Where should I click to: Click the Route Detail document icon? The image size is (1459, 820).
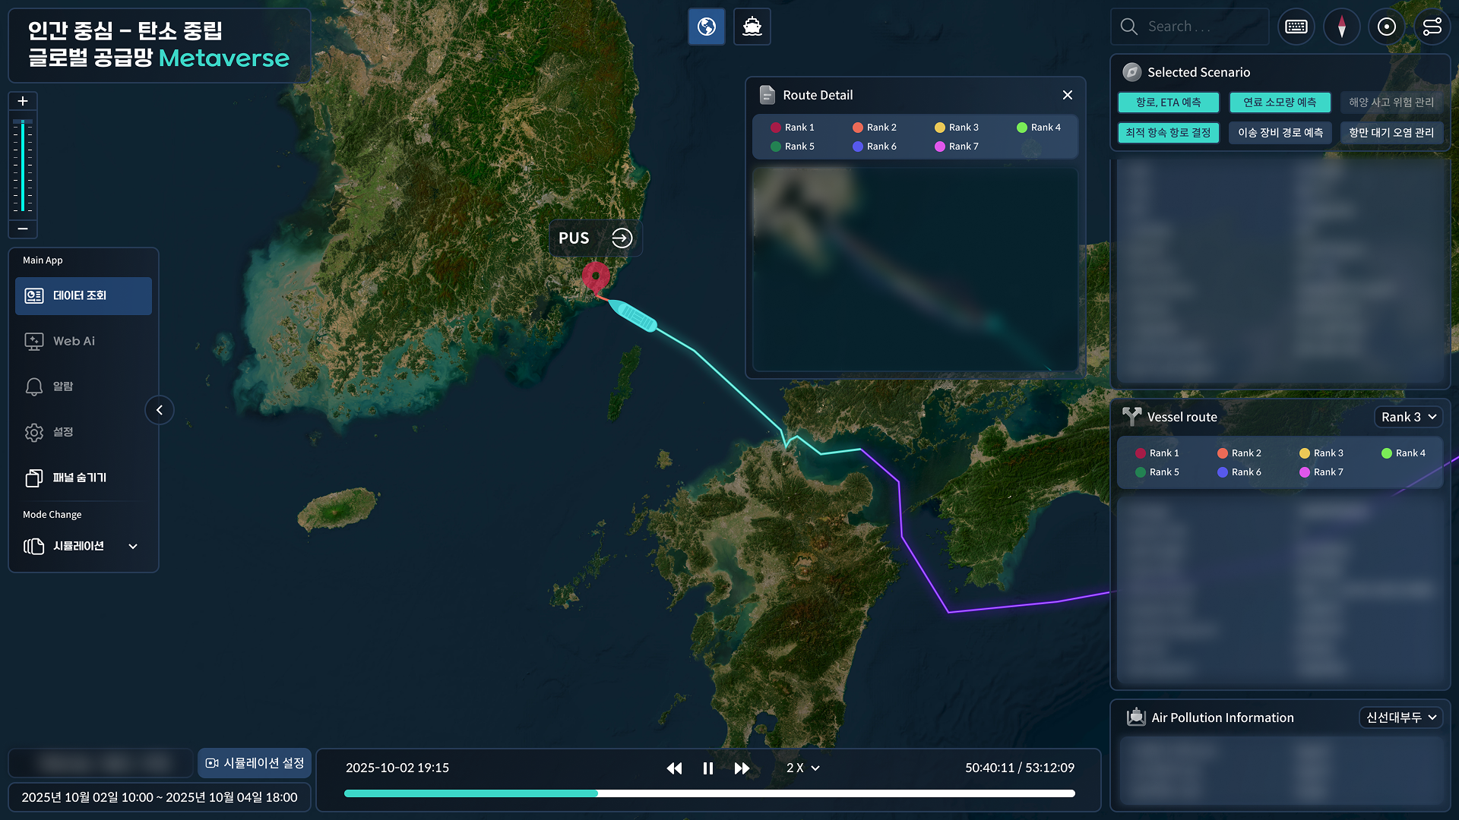tap(767, 95)
